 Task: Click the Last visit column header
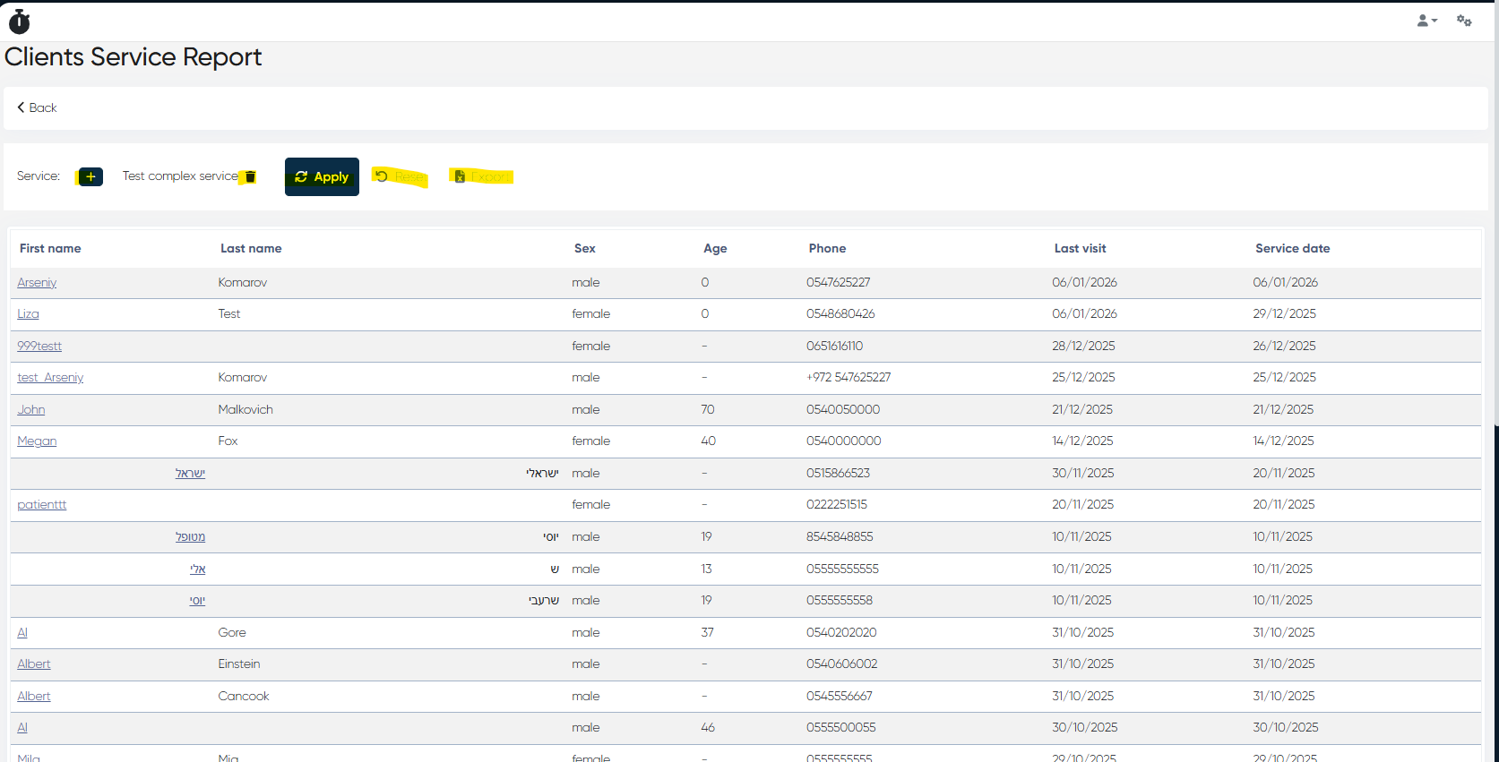(1080, 248)
